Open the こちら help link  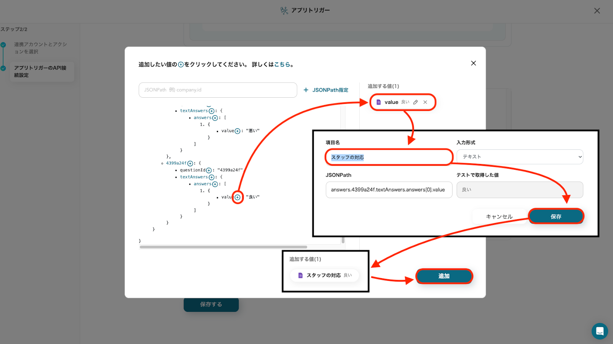pos(282,64)
